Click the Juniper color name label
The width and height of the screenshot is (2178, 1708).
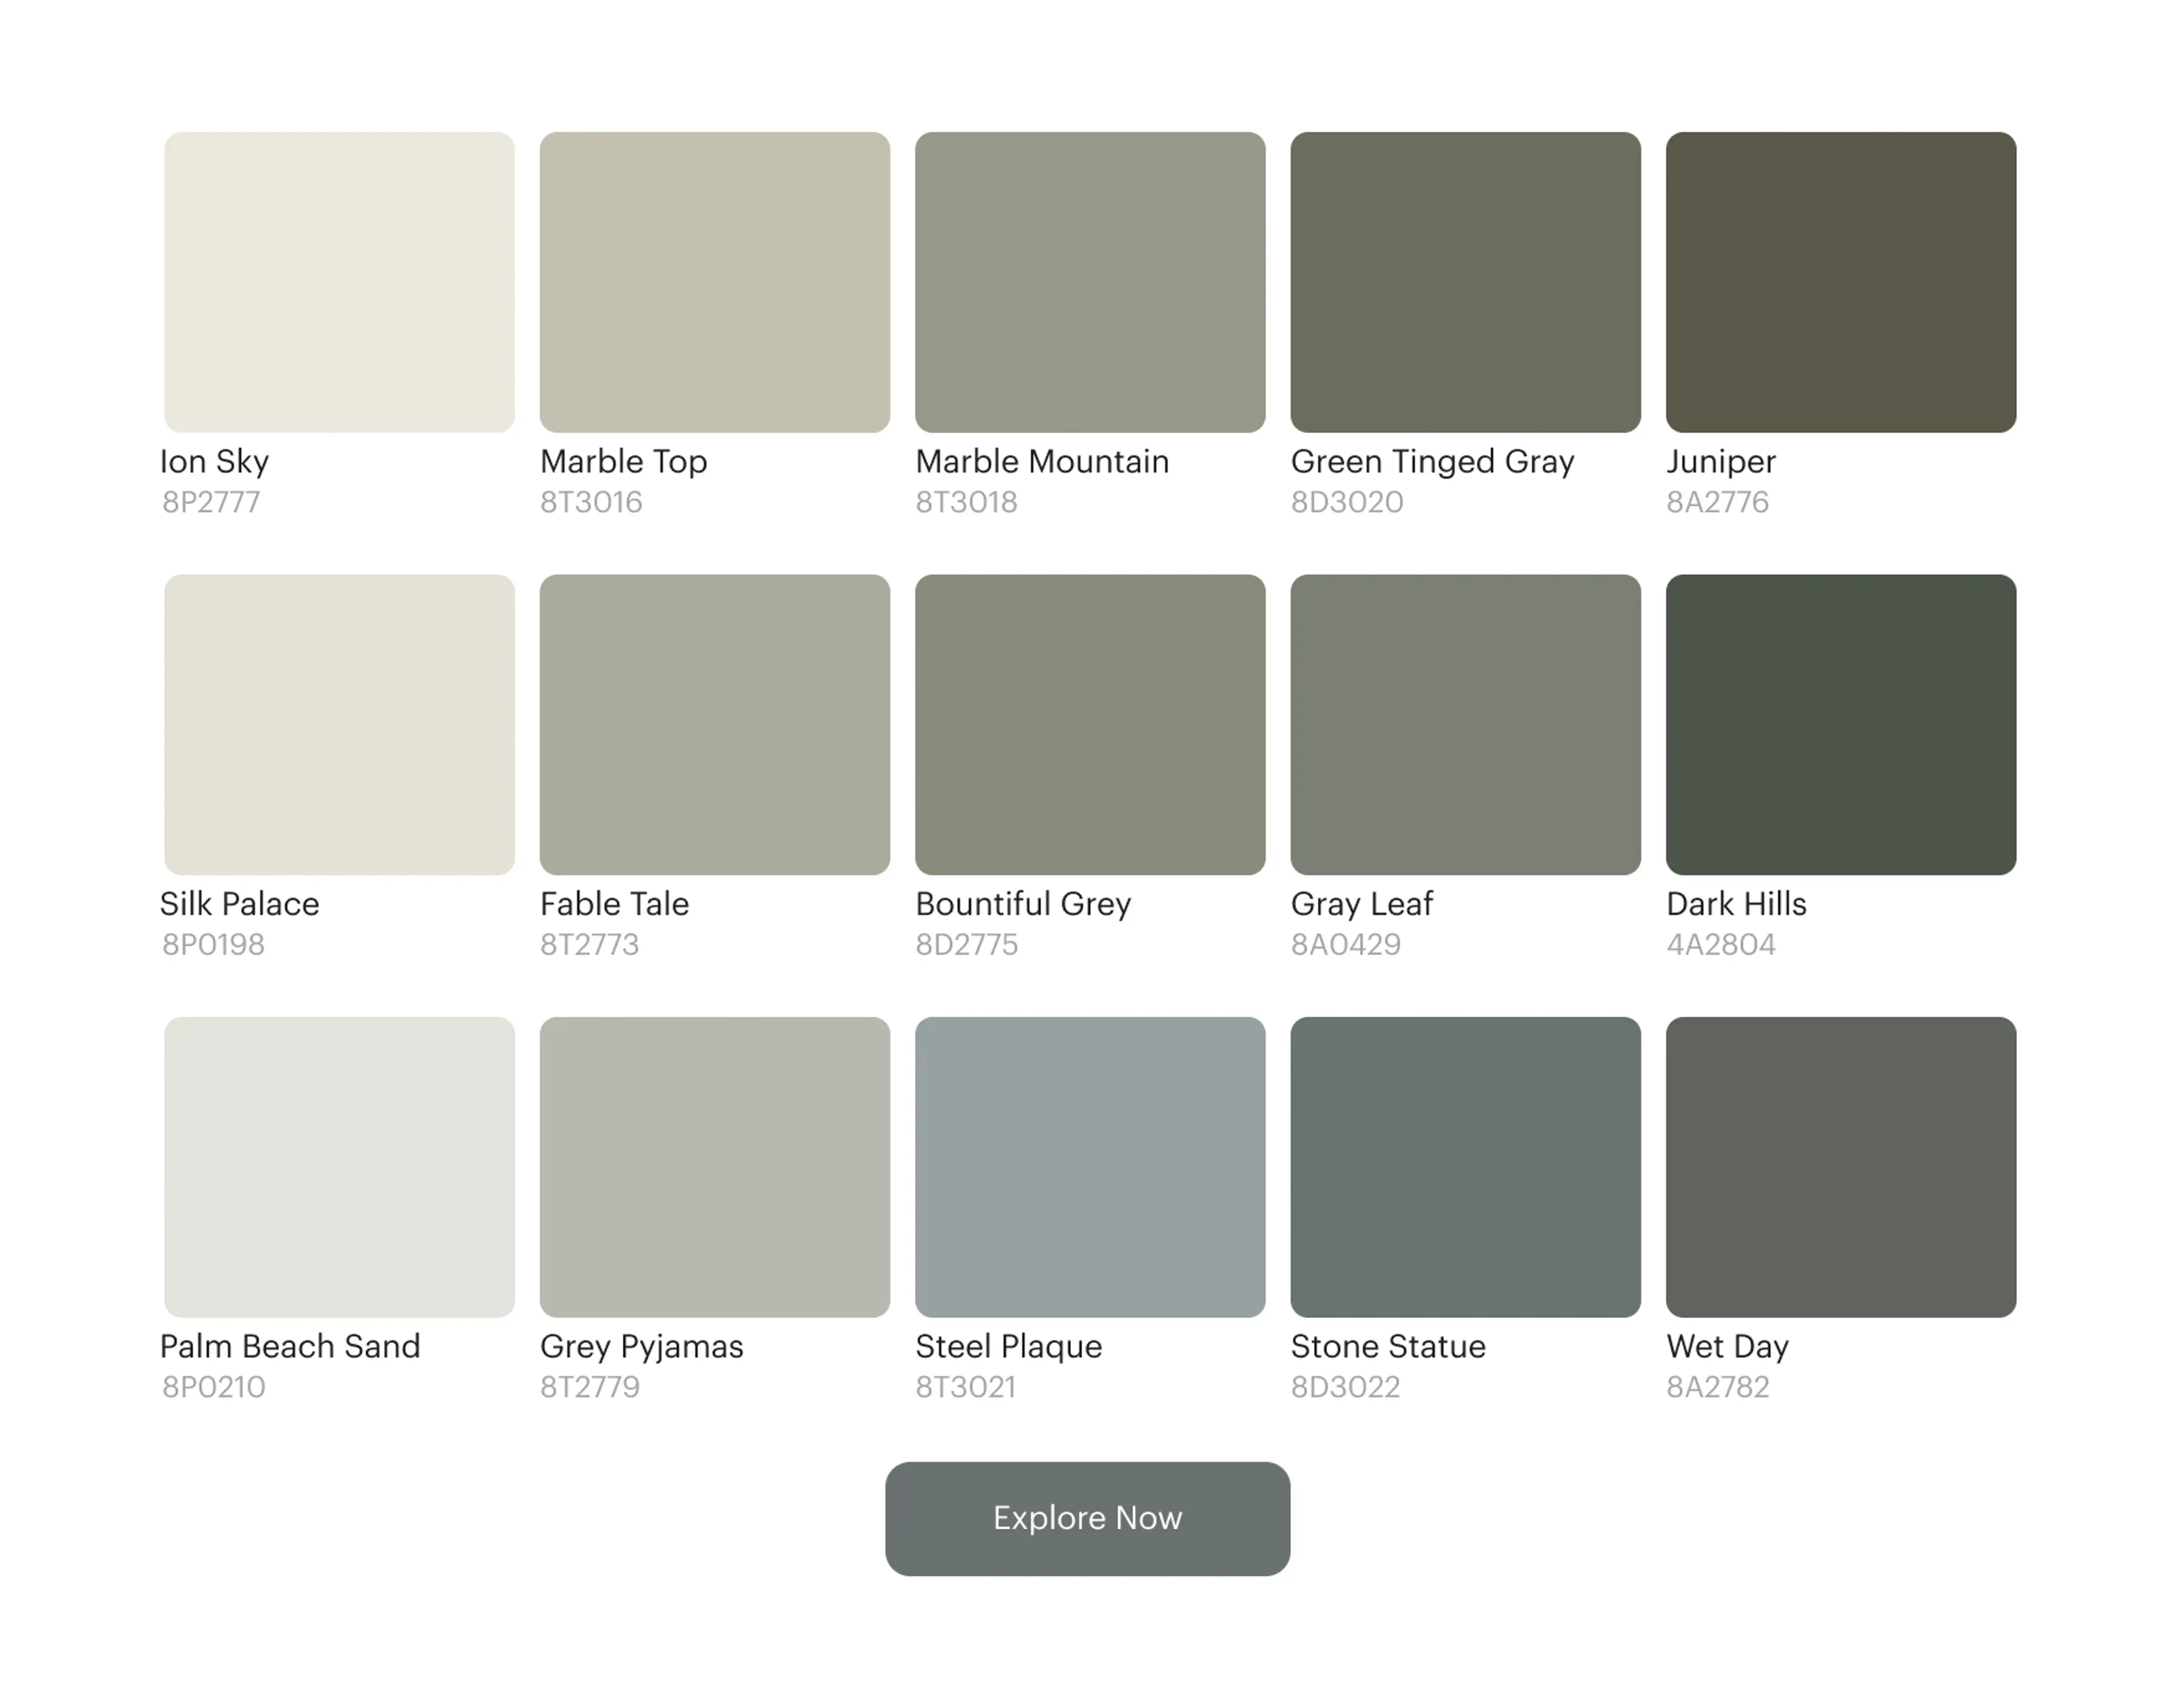coord(1720,462)
